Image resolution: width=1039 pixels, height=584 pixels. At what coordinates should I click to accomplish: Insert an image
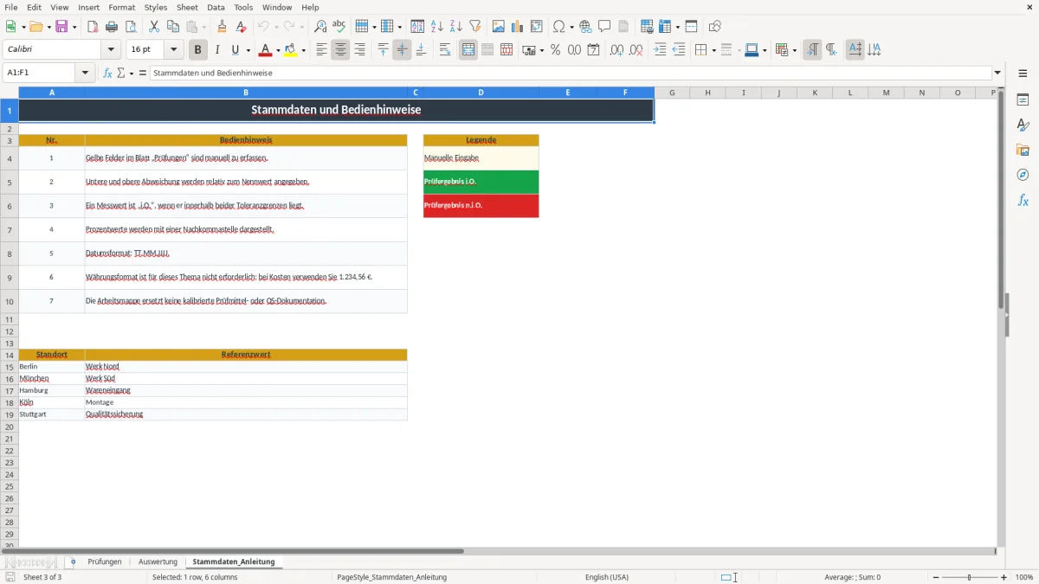[x=499, y=27]
